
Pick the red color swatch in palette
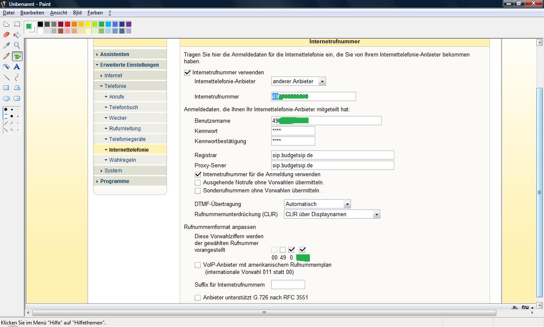68,24
